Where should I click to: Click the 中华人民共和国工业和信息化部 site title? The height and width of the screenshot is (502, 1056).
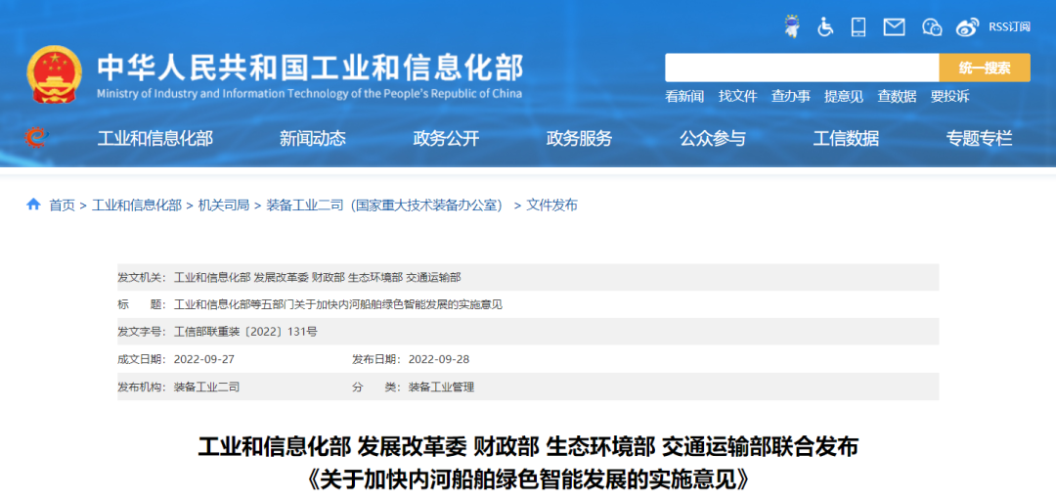[310, 68]
